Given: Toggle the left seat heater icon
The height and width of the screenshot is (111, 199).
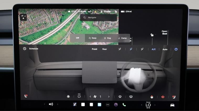Looking at the screenshot, I should [26, 96].
